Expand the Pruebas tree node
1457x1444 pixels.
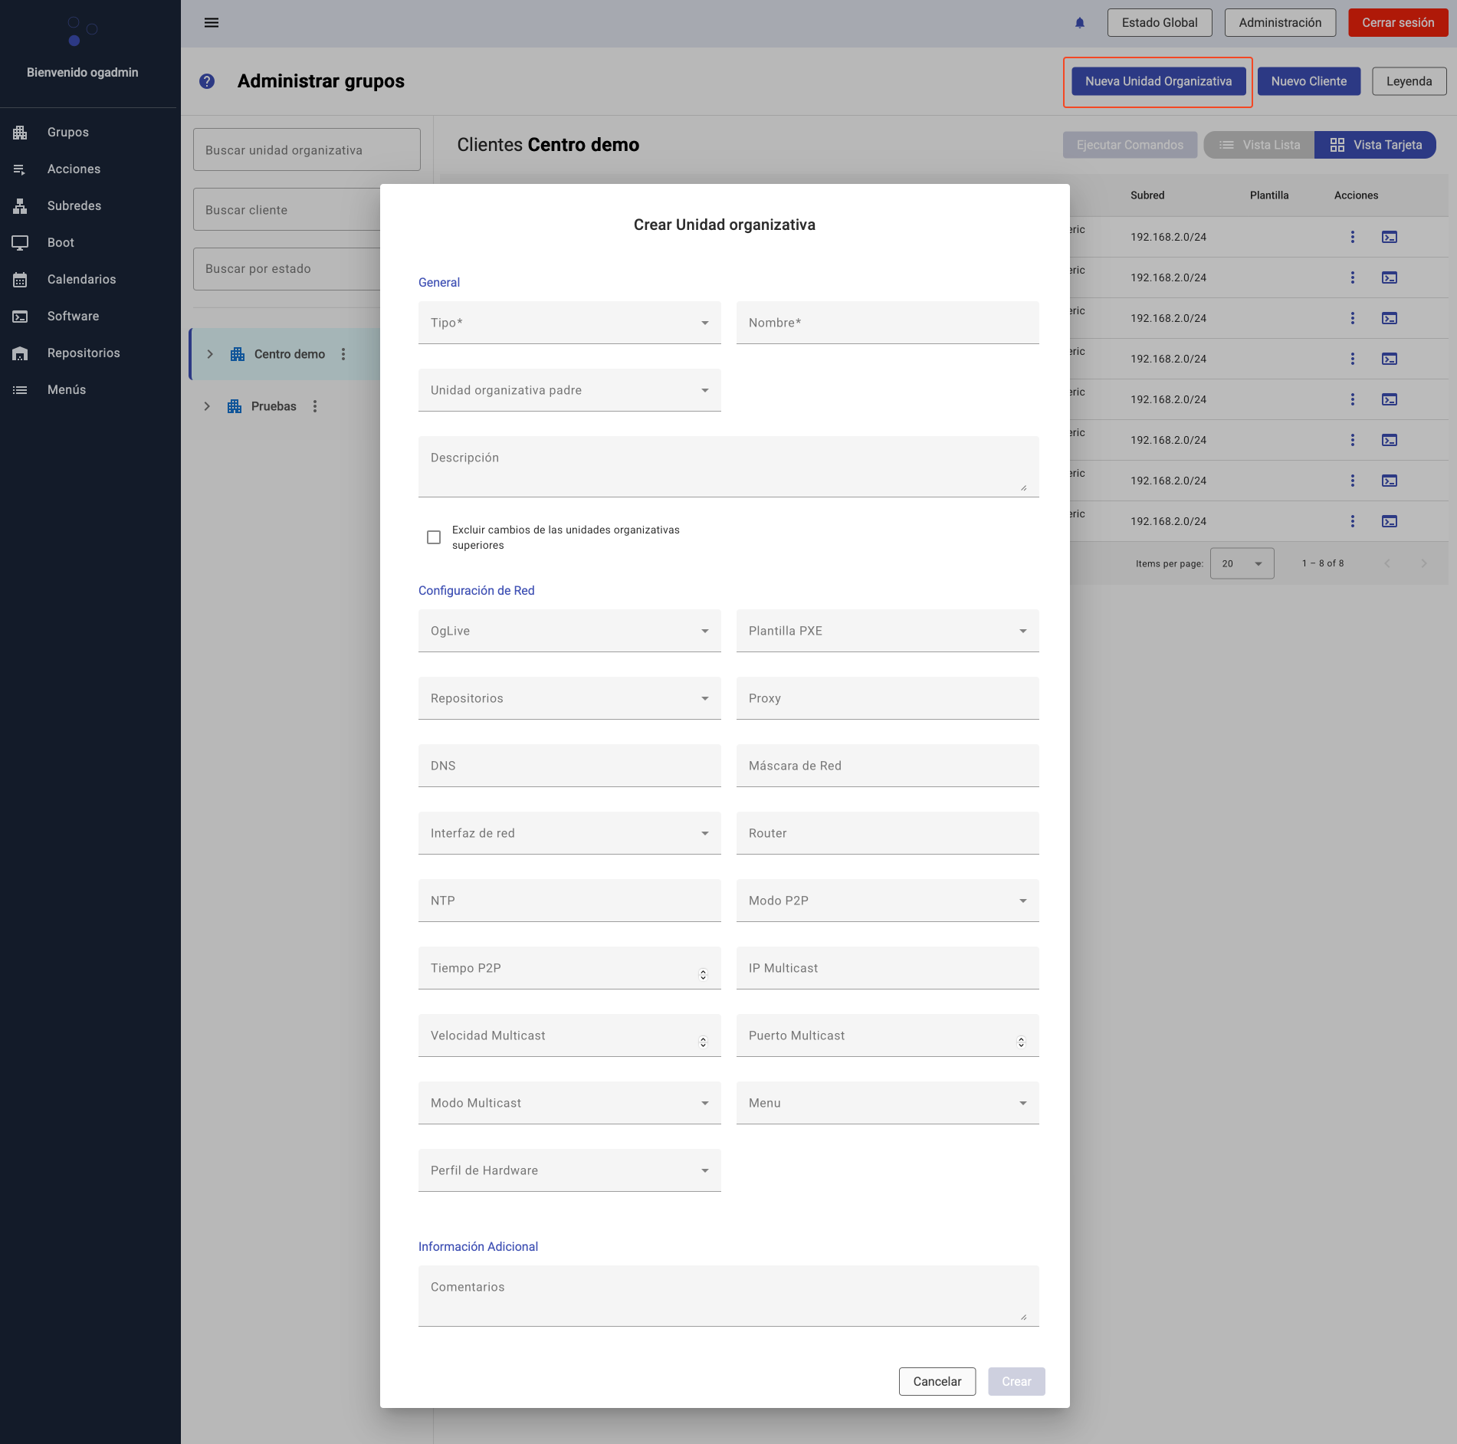[x=207, y=406]
